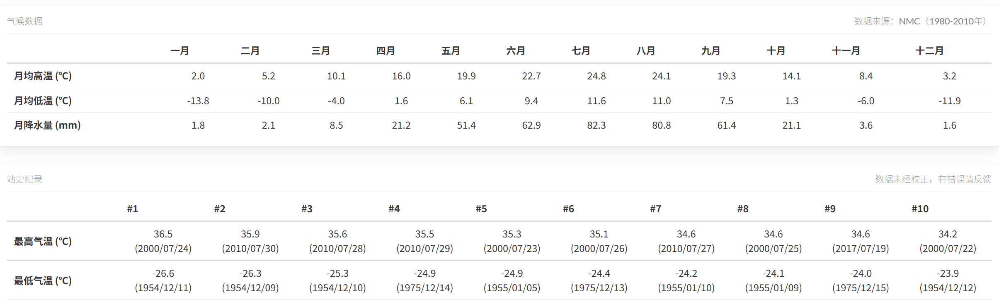Select the 七月 column header
Image resolution: width=999 pixels, height=302 pixels.
point(581,51)
